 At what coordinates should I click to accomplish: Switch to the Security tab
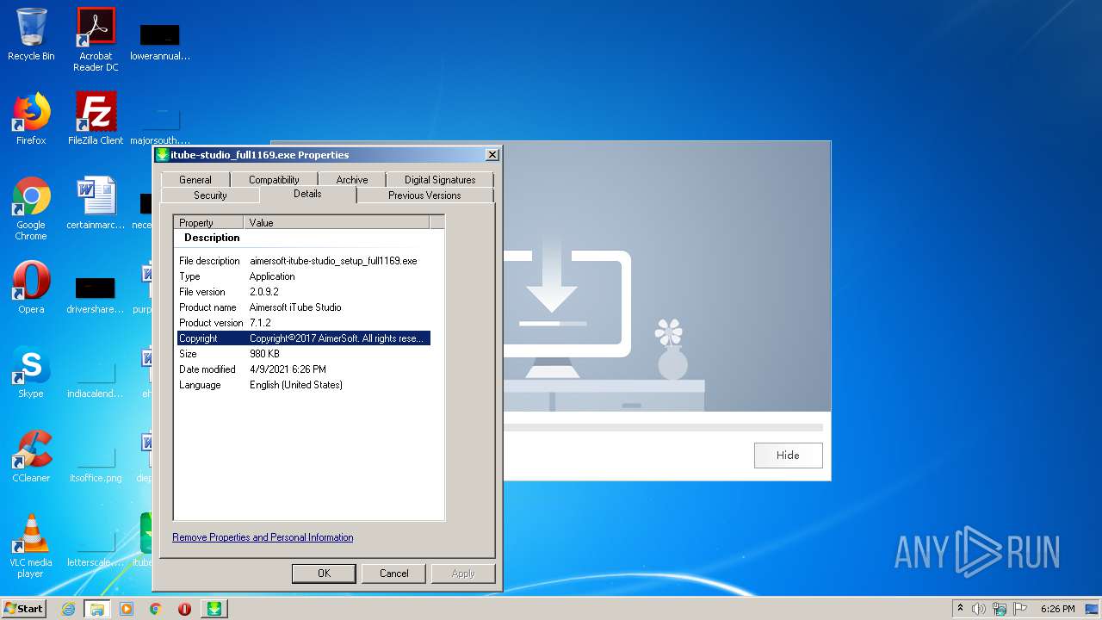coord(210,195)
